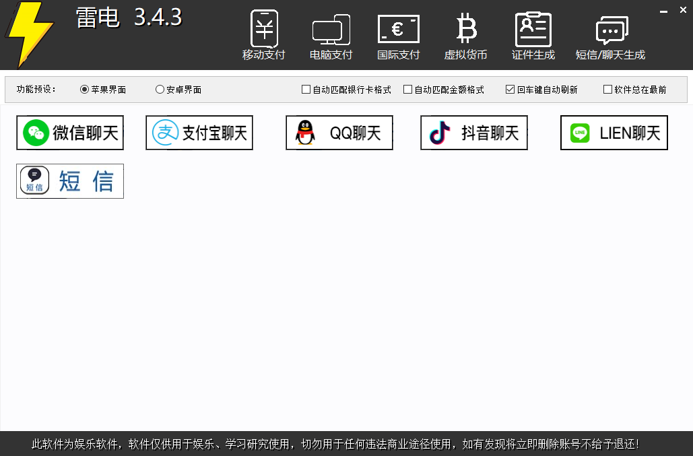
Task: Open the 短信 SMS option
Action: coord(70,181)
